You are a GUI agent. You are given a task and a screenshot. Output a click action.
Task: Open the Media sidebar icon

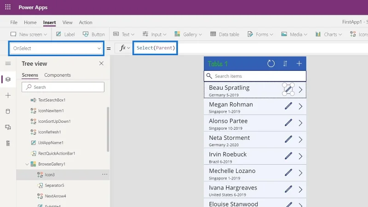tap(8, 127)
